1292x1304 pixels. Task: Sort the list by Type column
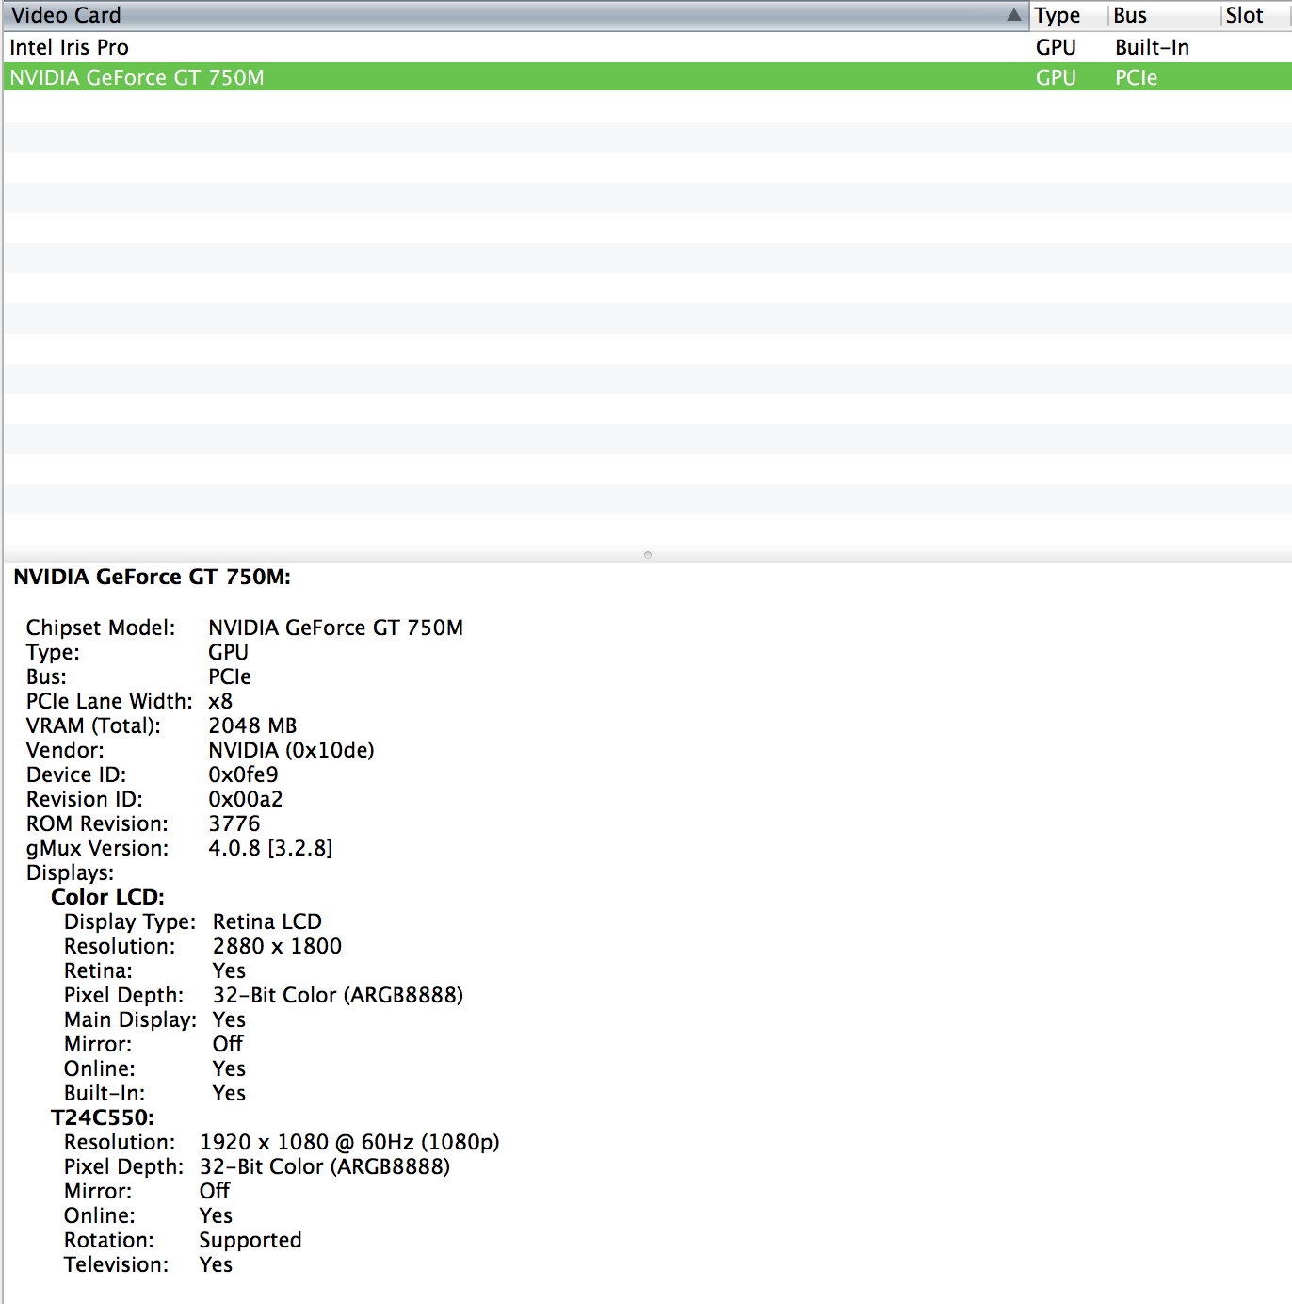point(1058,15)
